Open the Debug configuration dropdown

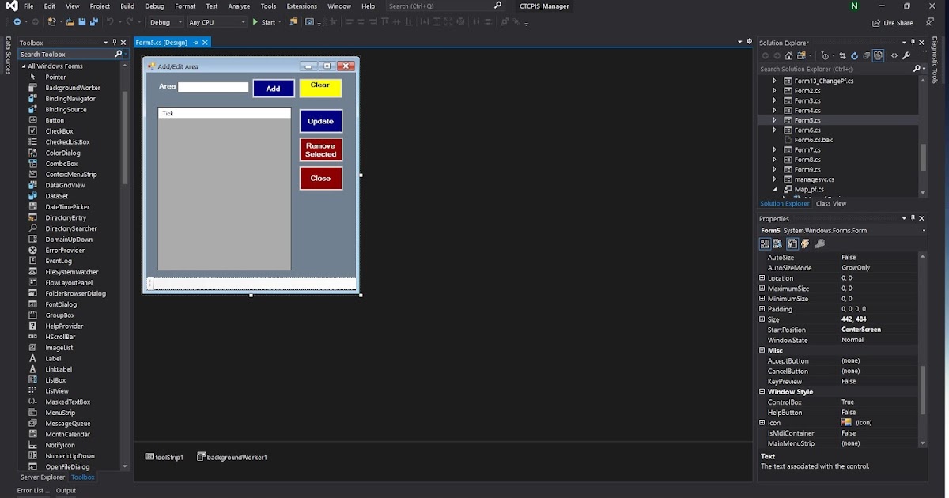[x=164, y=22]
